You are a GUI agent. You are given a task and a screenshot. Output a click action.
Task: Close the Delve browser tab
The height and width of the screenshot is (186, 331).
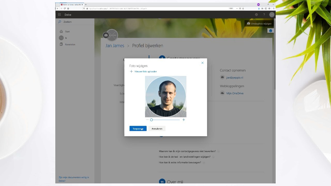[82, 5]
